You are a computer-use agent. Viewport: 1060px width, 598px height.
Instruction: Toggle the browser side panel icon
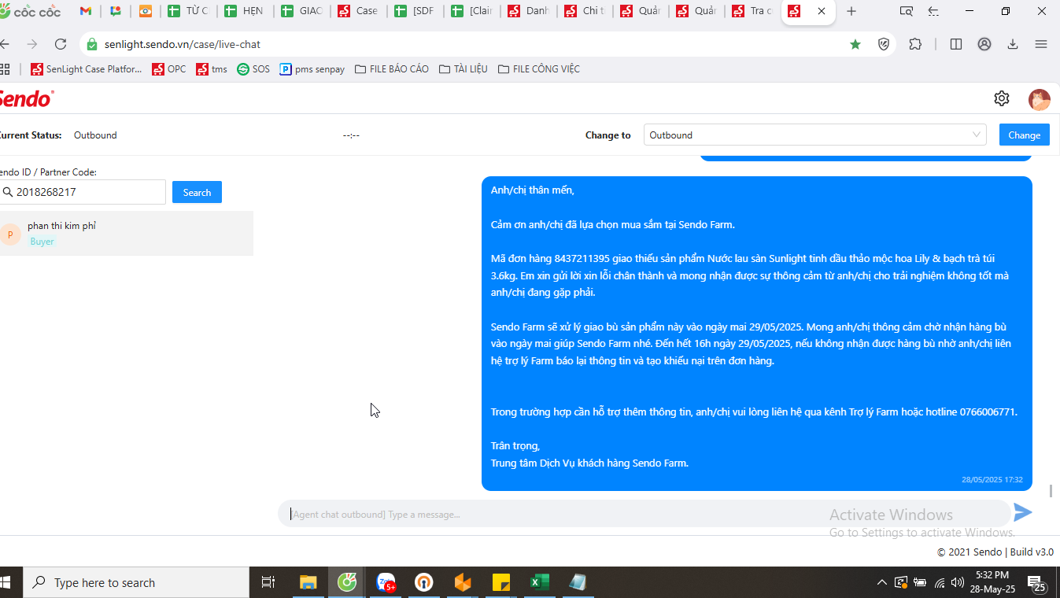(956, 44)
